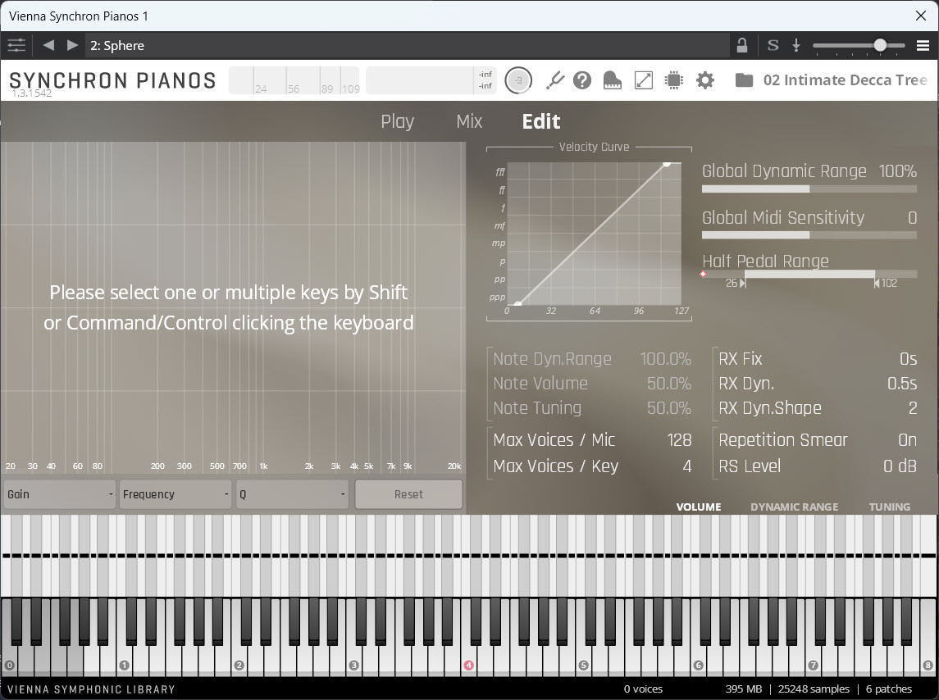Adjust the host bar volume slider knob
Image resolution: width=939 pixels, height=700 pixels.
[x=880, y=45]
